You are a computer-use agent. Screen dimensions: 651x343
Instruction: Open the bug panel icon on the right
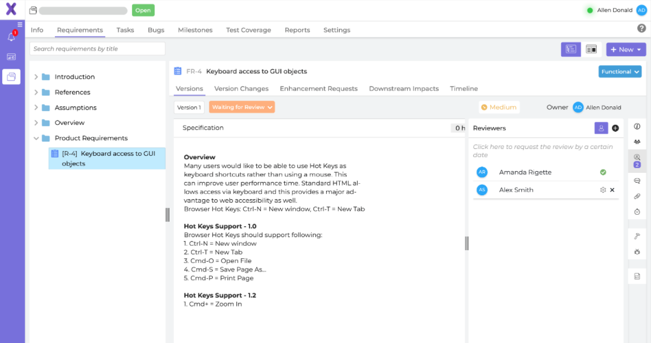point(637,251)
